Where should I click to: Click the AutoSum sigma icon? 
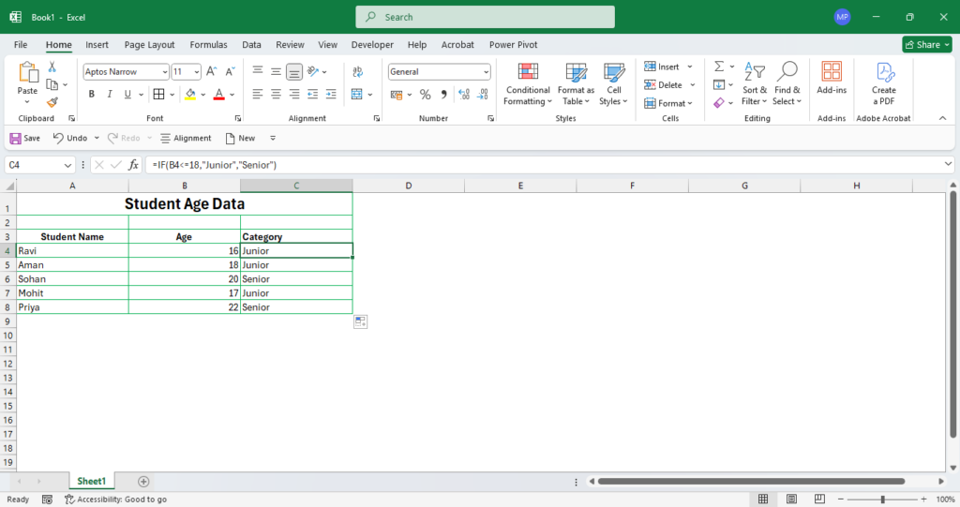coord(719,67)
